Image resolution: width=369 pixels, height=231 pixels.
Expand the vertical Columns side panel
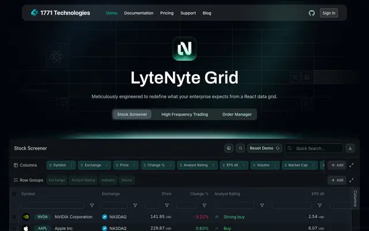tap(355, 198)
